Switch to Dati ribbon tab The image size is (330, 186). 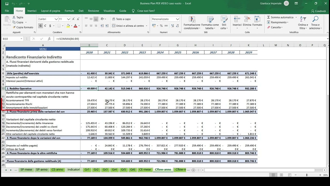click(81, 11)
